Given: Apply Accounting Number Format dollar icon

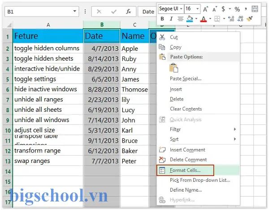Looking at the screenshot, I should point(223,9).
